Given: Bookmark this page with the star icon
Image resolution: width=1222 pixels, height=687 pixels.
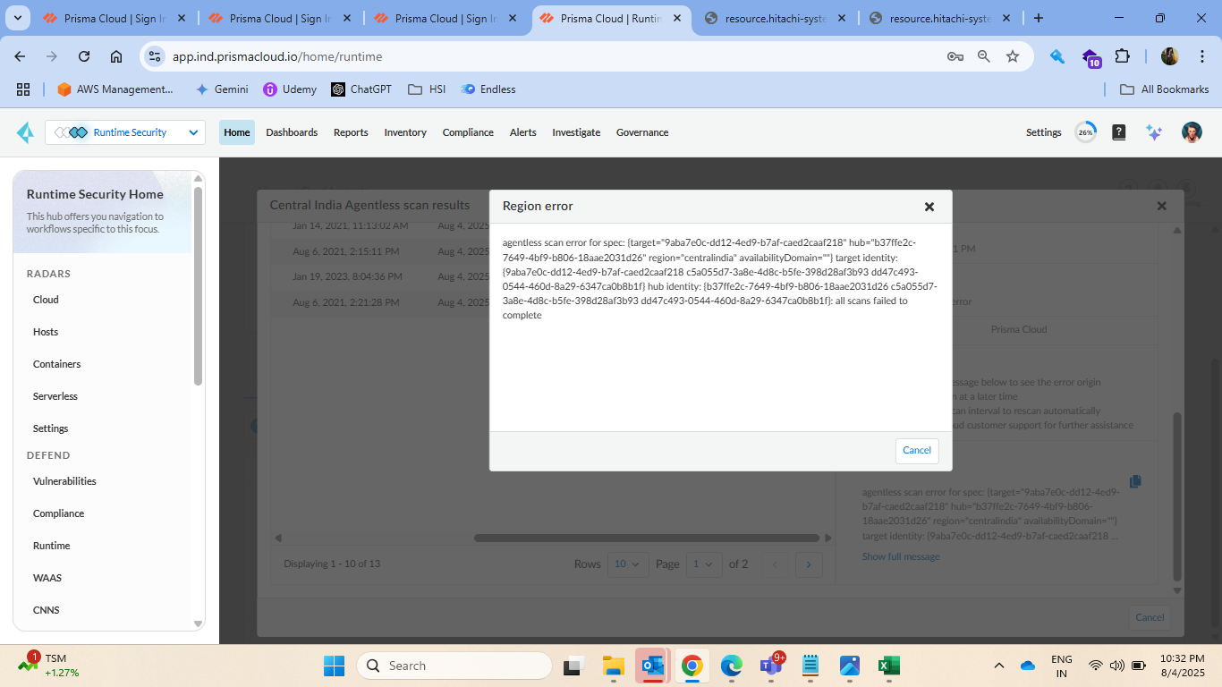Looking at the screenshot, I should tap(1013, 56).
